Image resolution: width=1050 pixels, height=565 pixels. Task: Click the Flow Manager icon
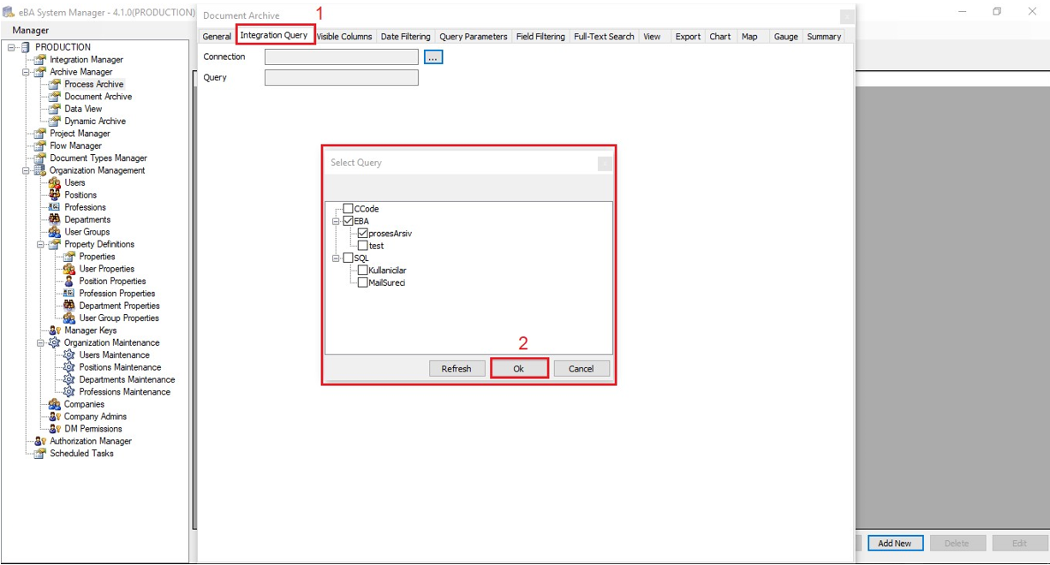(x=39, y=146)
